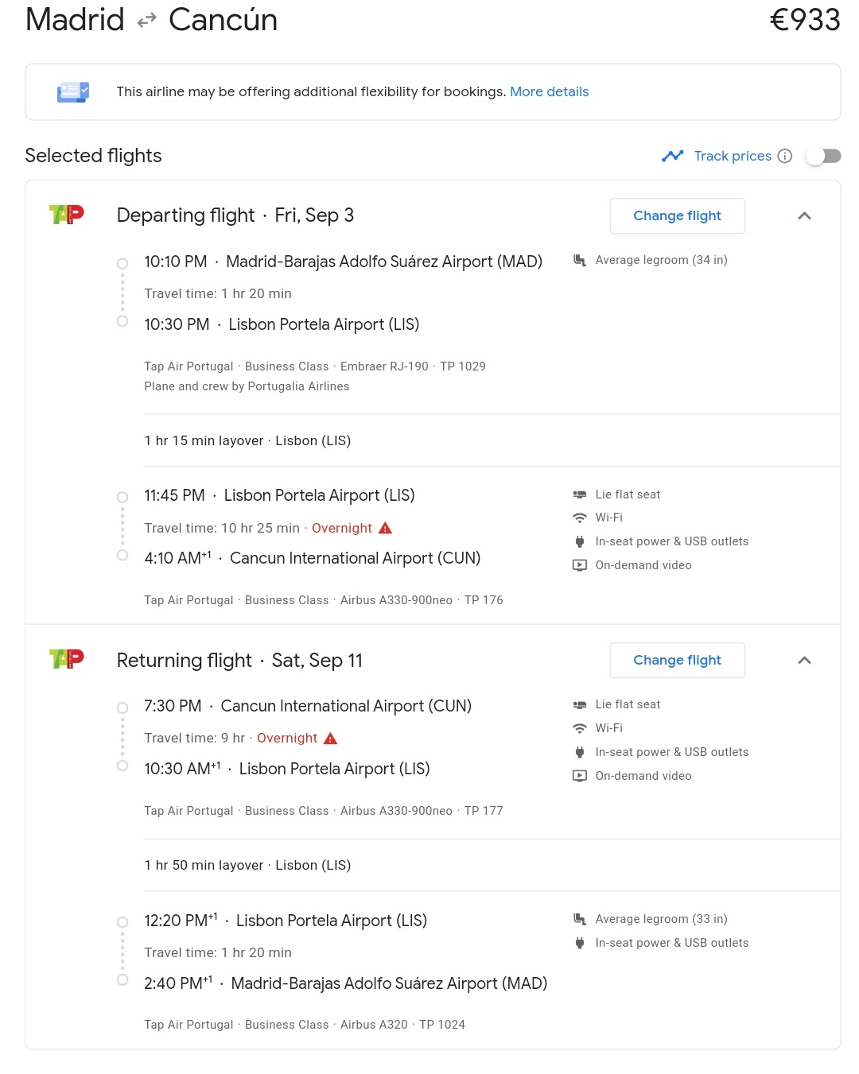Collapse the returning flight details

804,660
